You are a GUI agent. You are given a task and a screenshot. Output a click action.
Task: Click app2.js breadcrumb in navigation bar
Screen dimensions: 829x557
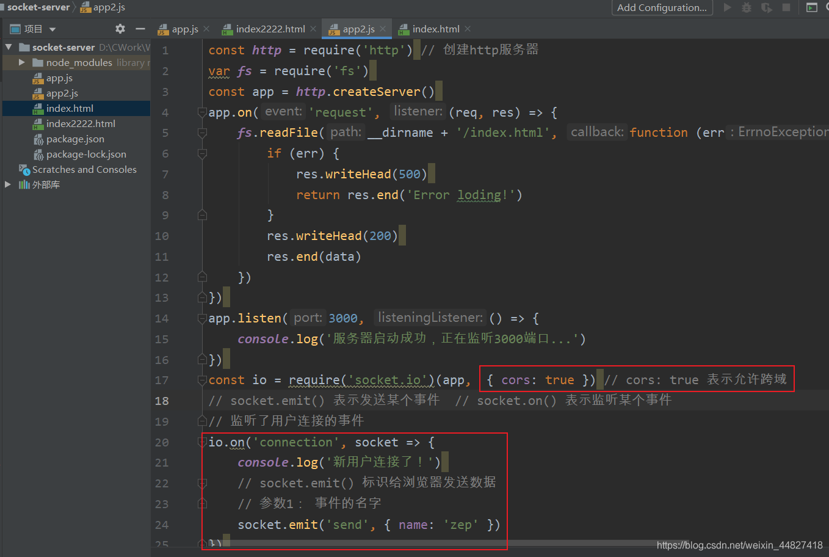click(109, 7)
